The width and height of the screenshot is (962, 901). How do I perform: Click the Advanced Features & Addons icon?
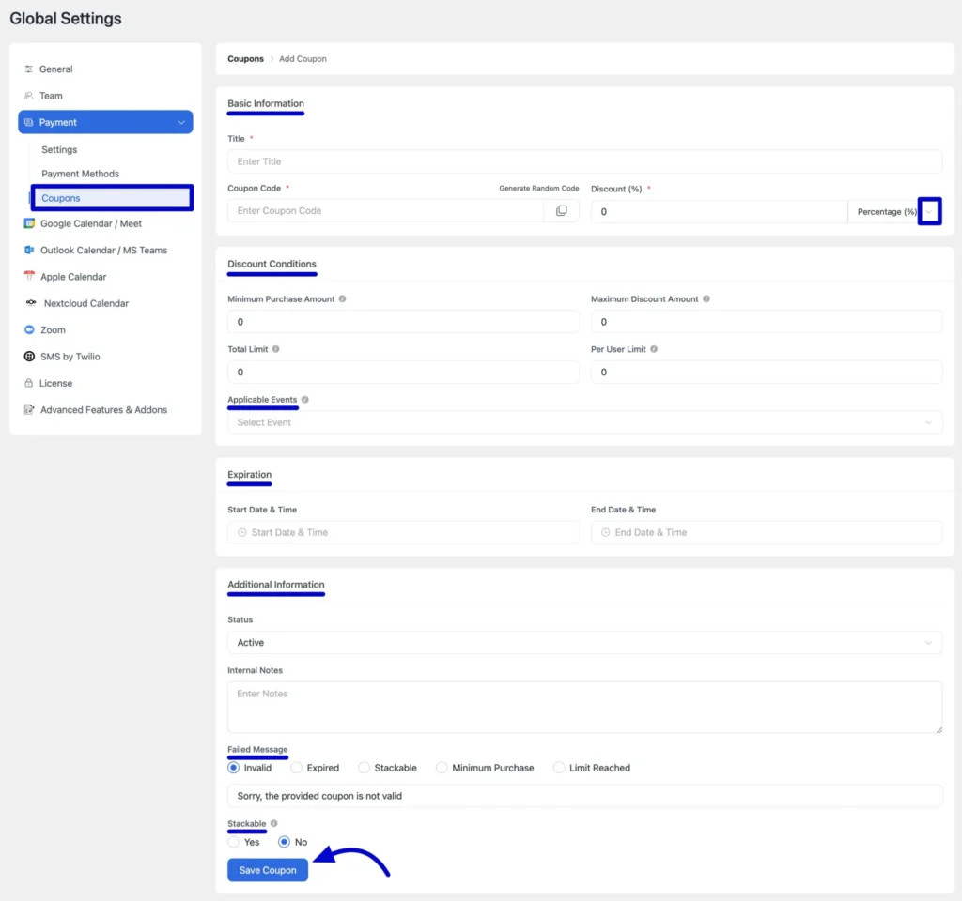(31, 409)
